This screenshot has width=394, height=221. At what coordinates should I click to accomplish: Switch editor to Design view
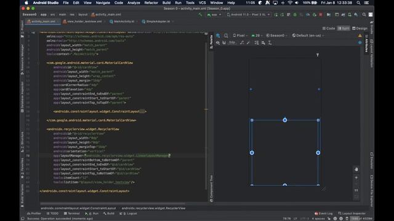click(360, 28)
